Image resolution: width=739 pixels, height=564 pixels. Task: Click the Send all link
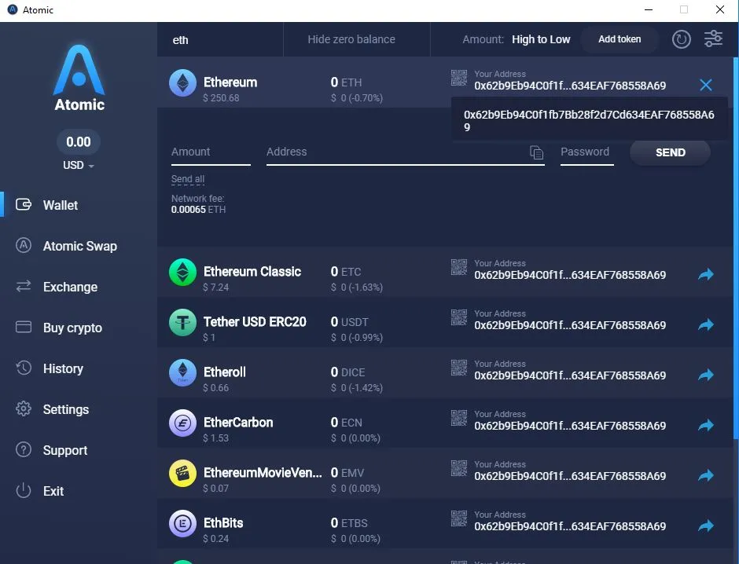188,179
